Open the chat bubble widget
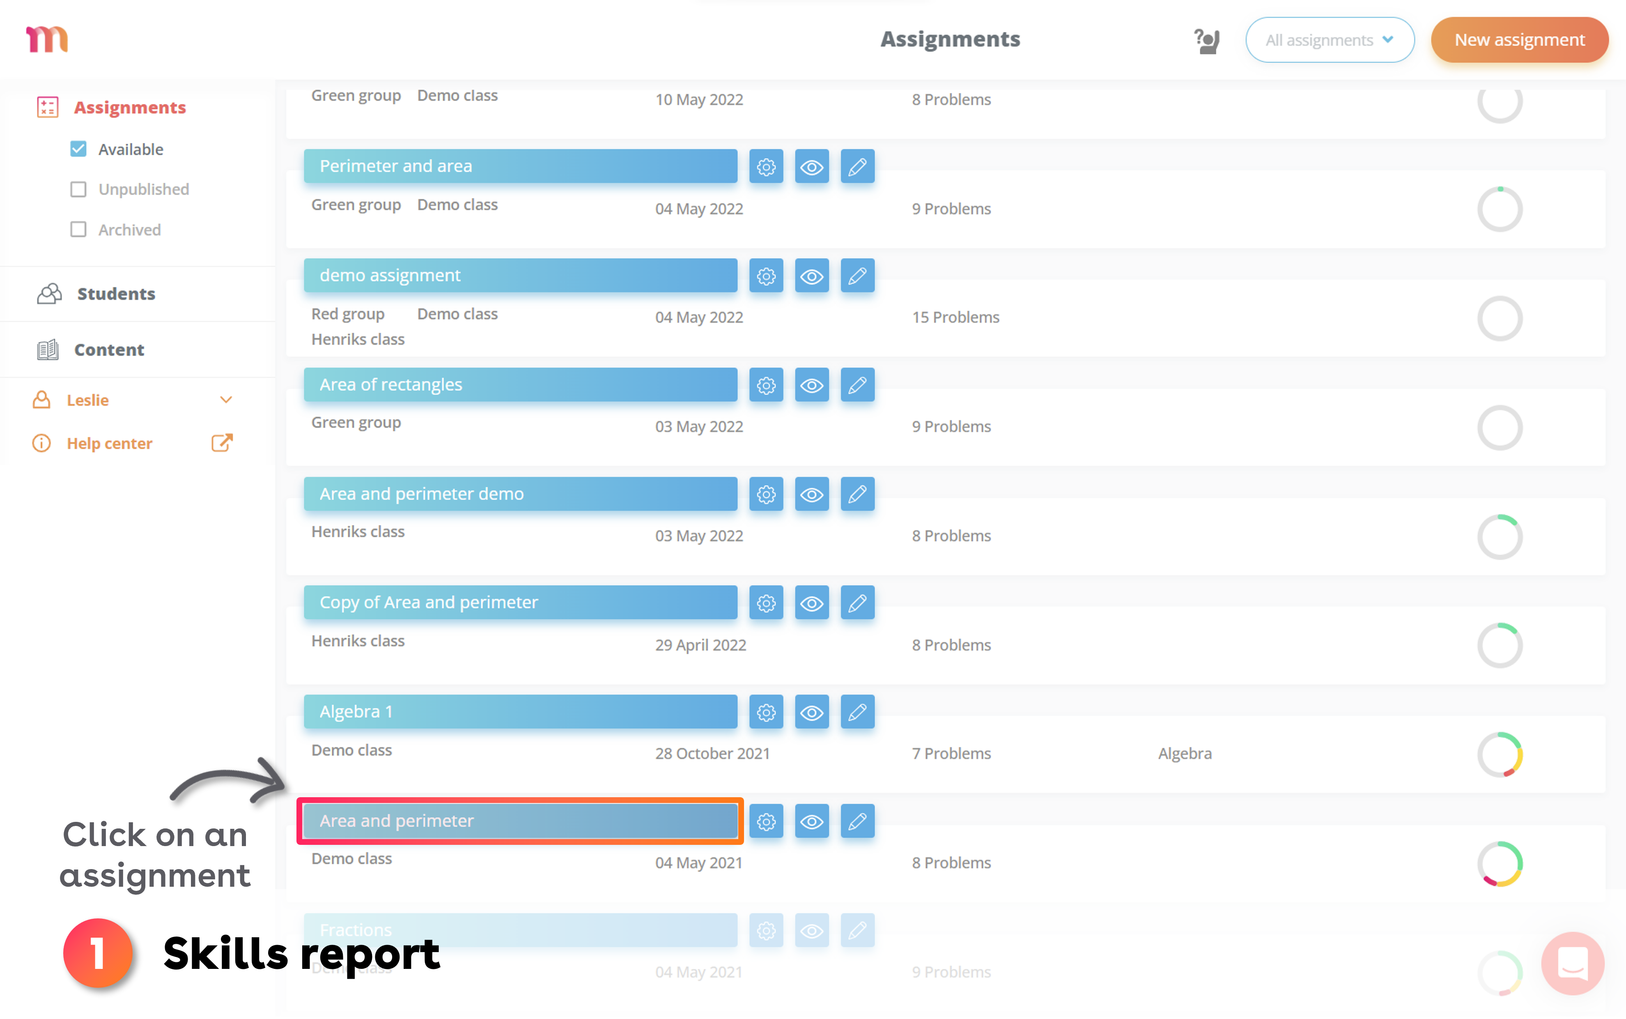 (1572, 963)
